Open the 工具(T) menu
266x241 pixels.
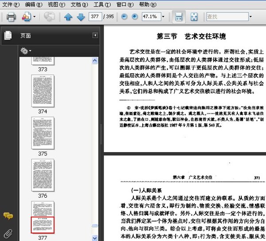pyautogui.click(x=102, y=4)
